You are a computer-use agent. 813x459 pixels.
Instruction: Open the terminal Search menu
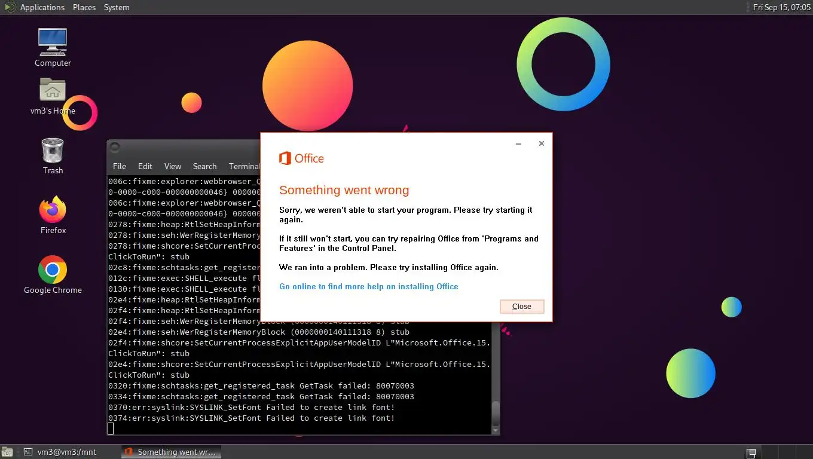(204, 166)
